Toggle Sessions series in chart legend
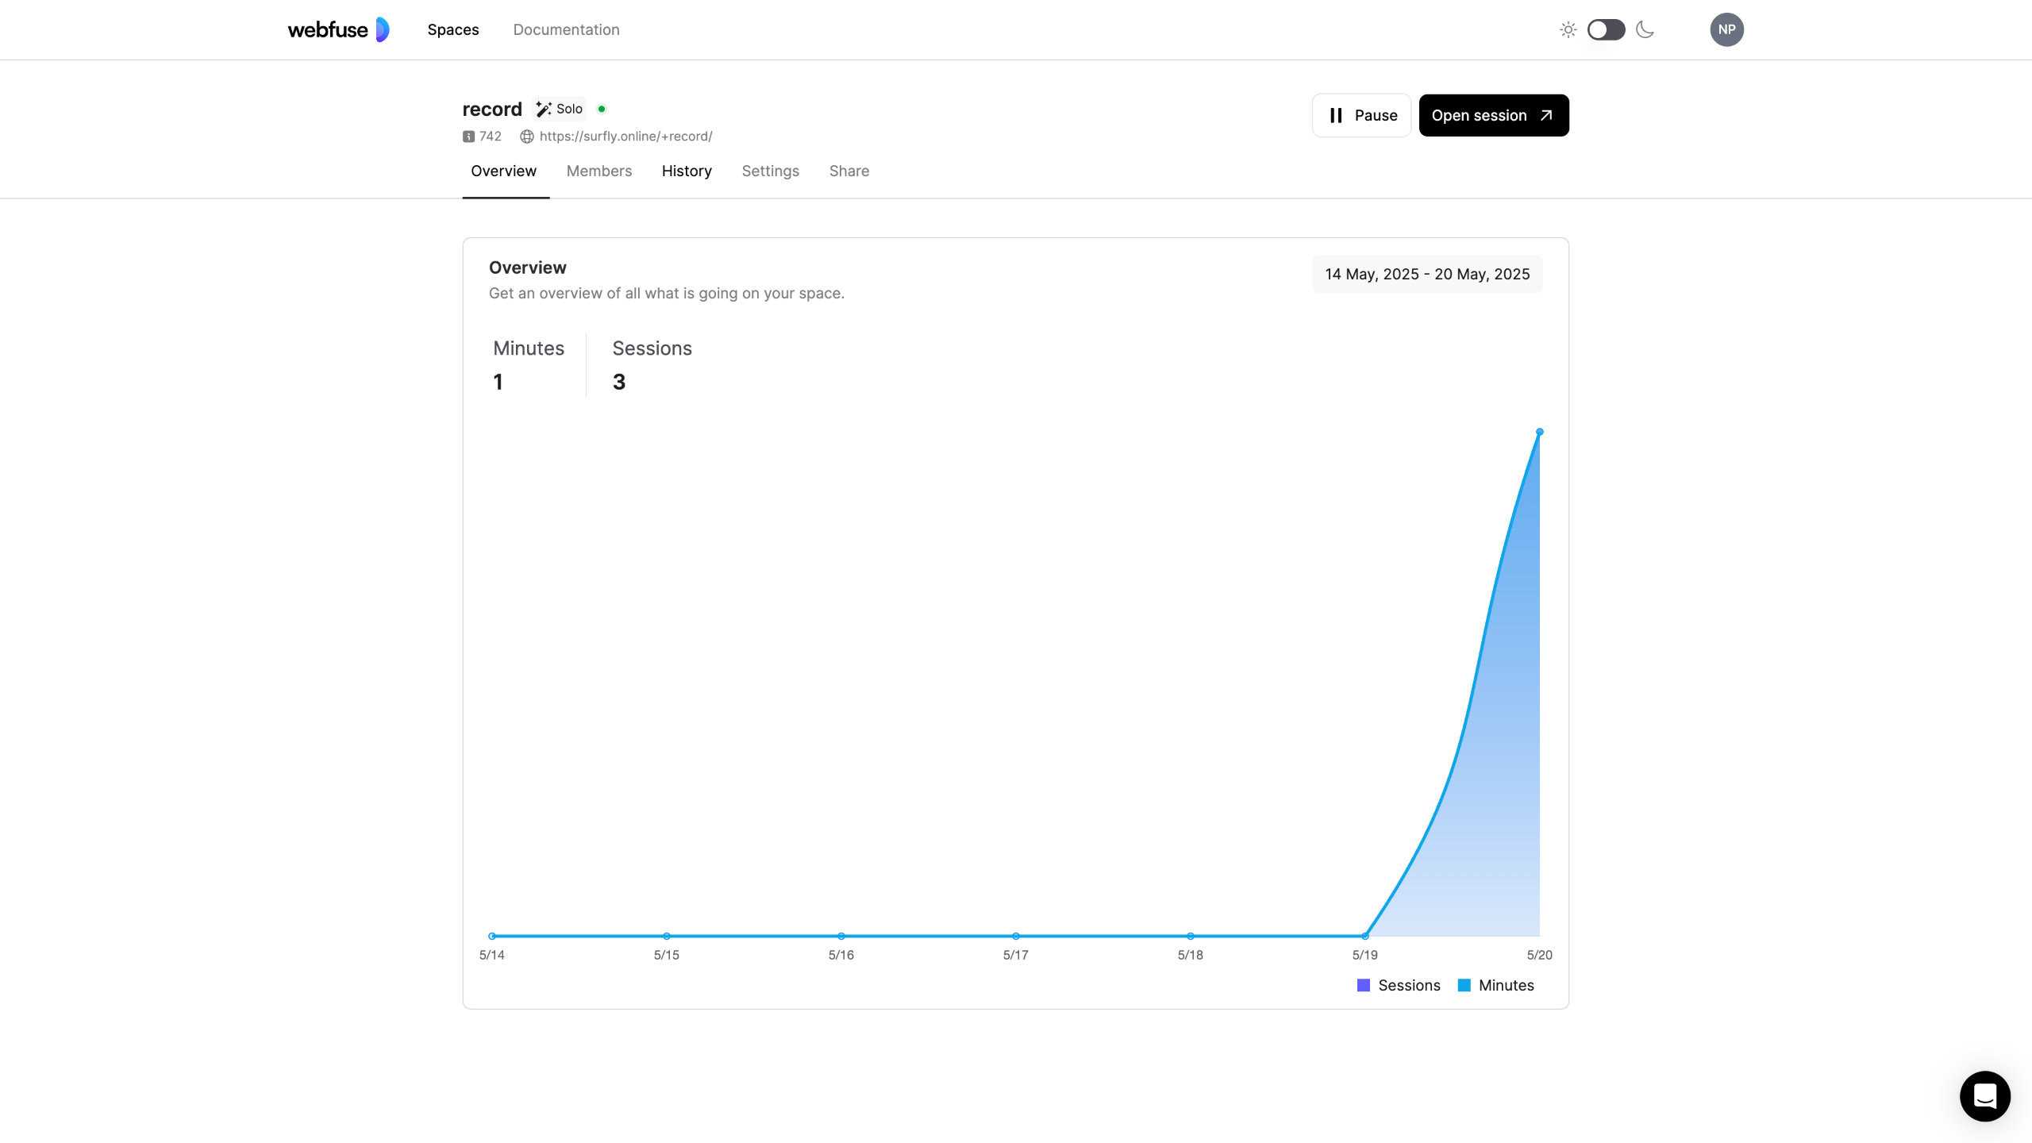This screenshot has width=2032, height=1143. click(1399, 985)
